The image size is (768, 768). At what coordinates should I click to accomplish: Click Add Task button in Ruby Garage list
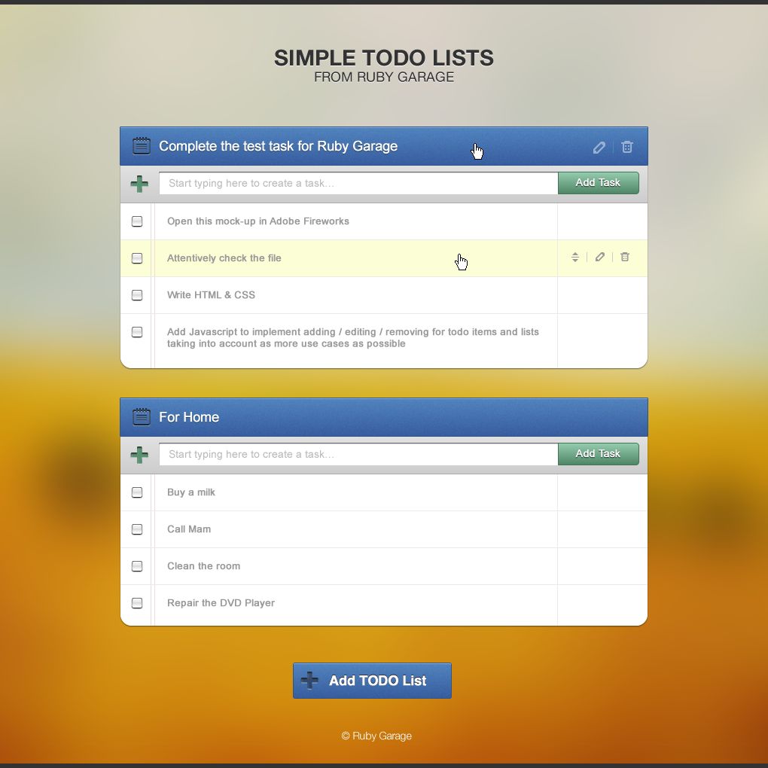coord(598,183)
